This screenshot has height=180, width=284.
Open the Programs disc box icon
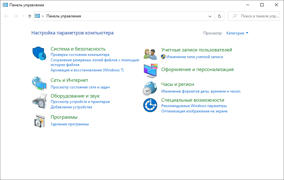point(40,121)
